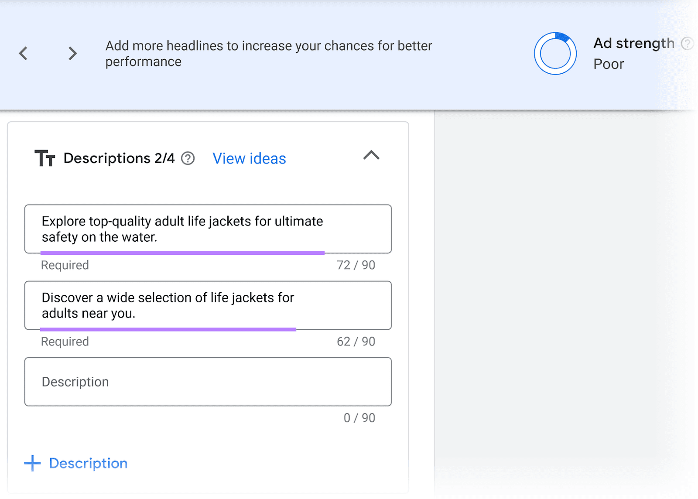
Task: Click the '72 / 90' character count
Action: click(356, 265)
